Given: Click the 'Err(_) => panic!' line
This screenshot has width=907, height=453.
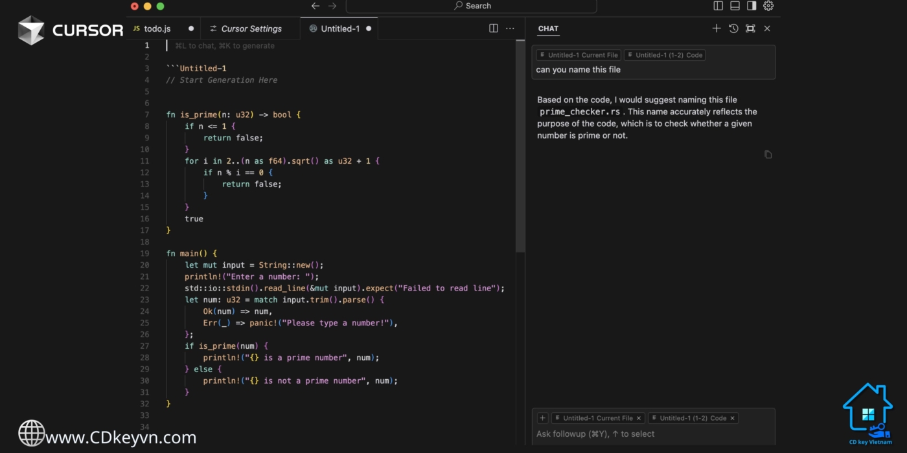Looking at the screenshot, I should tap(300, 323).
